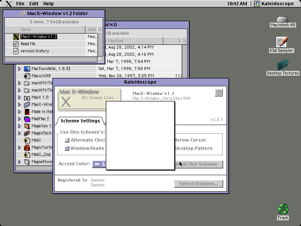
Task: Select the Macintosh HD drive icon
Action: [x=283, y=20]
